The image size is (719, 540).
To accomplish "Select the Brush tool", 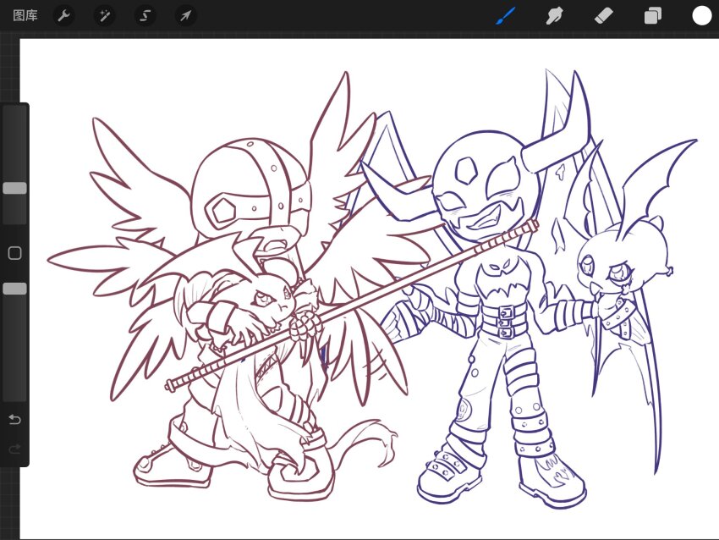I will tap(506, 16).
